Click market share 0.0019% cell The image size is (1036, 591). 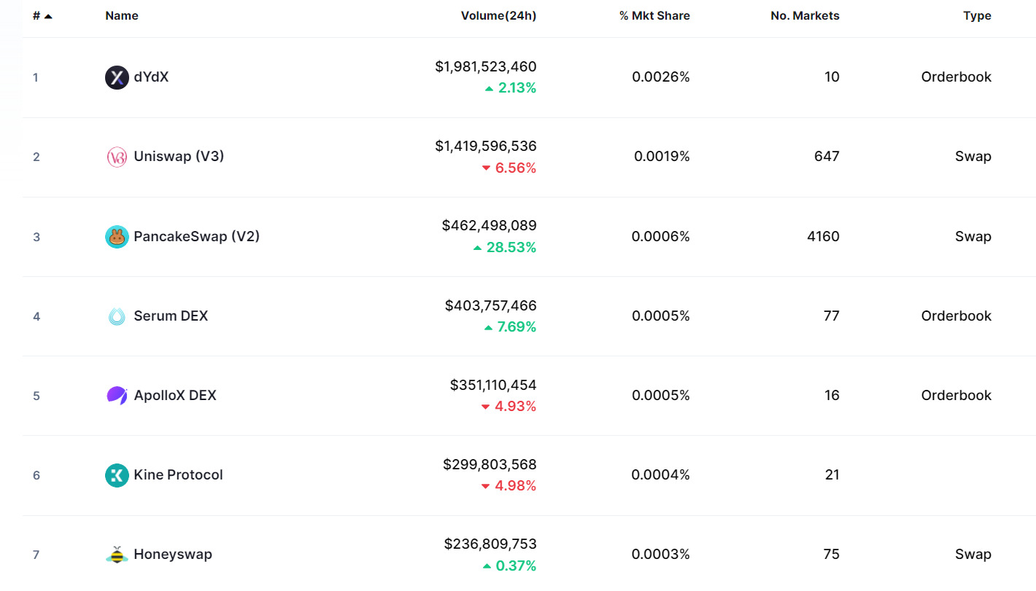pos(662,156)
